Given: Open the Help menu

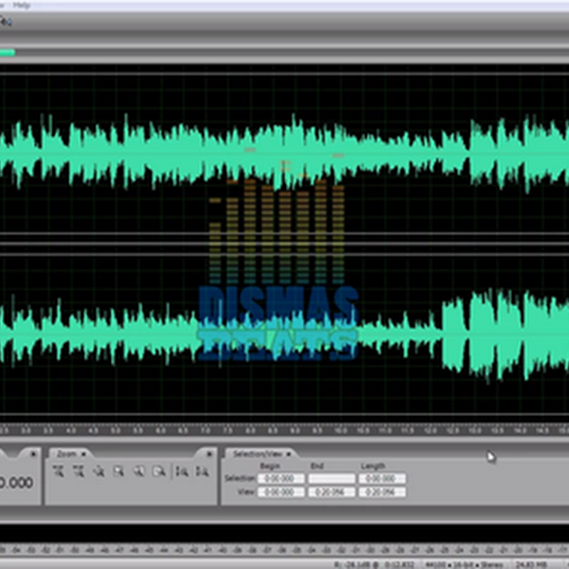Looking at the screenshot, I should click(x=21, y=4).
